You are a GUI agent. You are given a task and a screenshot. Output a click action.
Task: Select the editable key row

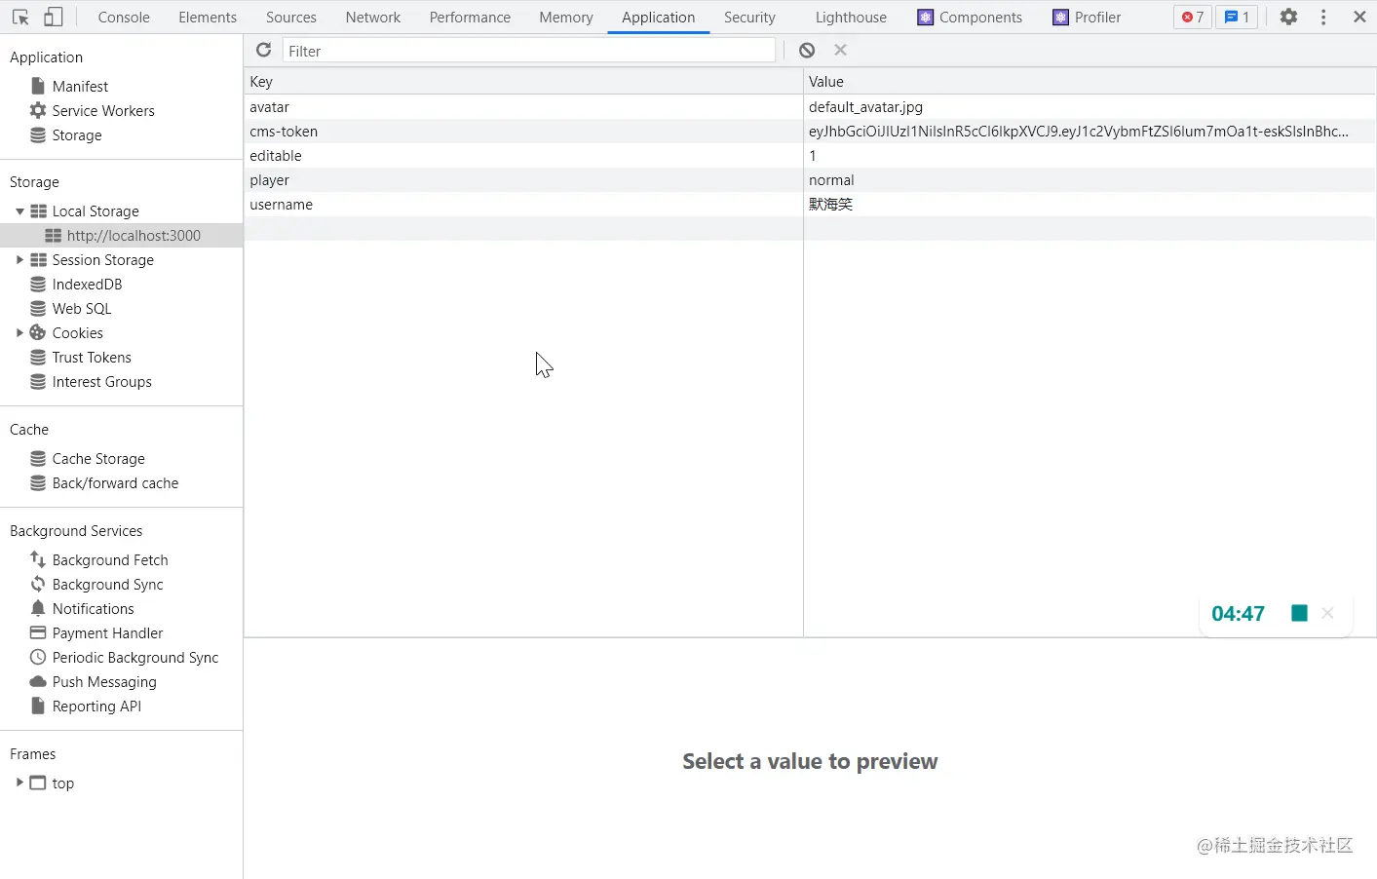[523, 156]
